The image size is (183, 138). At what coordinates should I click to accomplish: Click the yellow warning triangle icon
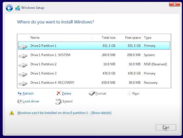tap(12, 113)
